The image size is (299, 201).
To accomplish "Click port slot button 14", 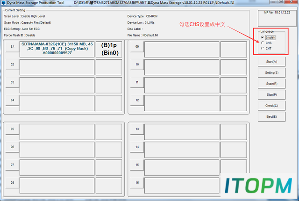I will coord(137,147).
